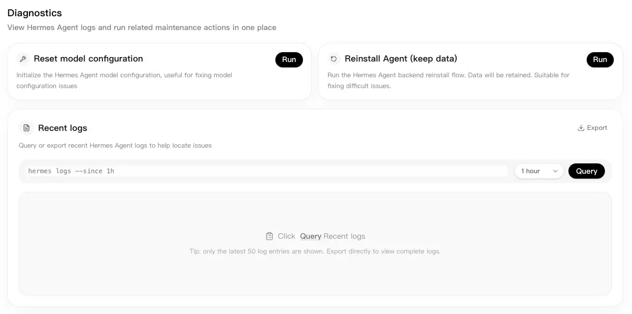The width and height of the screenshot is (632, 314).
Task: Run the Reset model configuration action
Action: [289, 60]
